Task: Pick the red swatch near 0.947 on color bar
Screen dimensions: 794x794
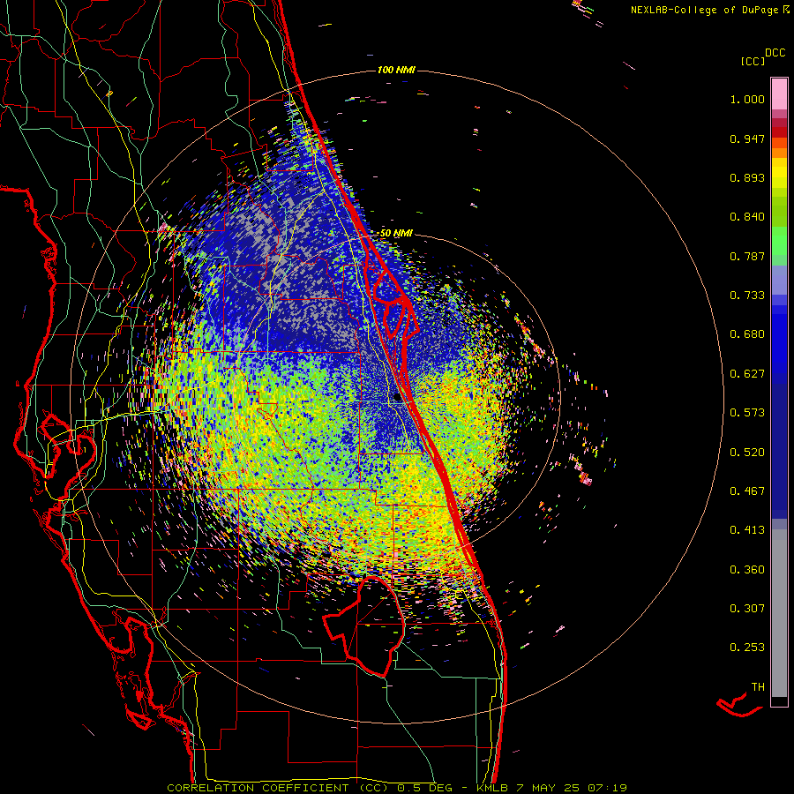Action: [779, 132]
